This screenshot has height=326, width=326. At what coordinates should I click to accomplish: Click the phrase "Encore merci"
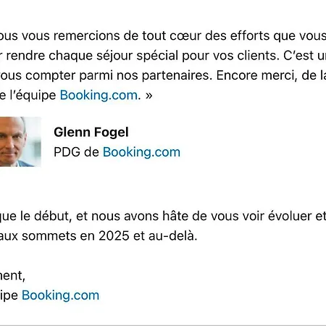pyautogui.click(x=256, y=75)
